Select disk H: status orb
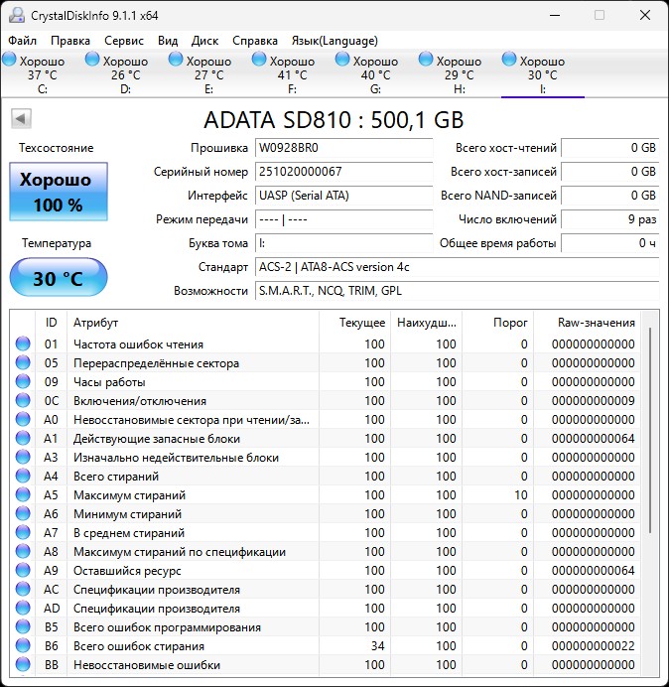 (426, 59)
